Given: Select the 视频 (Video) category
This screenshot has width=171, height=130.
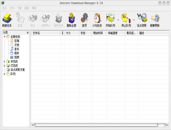Looking at the screenshot, I should click(x=15, y=57).
